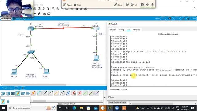Expand panel arrow right of cable list
Viewport: 197px width, 111px height.
point(105,97)
